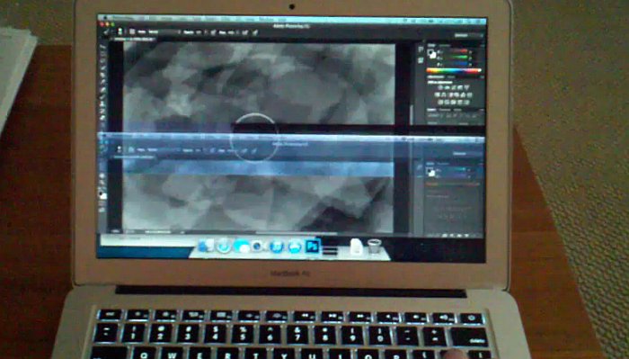
Task: Add an Invert adjustment, third-row first icon
Action: [440, 103]
